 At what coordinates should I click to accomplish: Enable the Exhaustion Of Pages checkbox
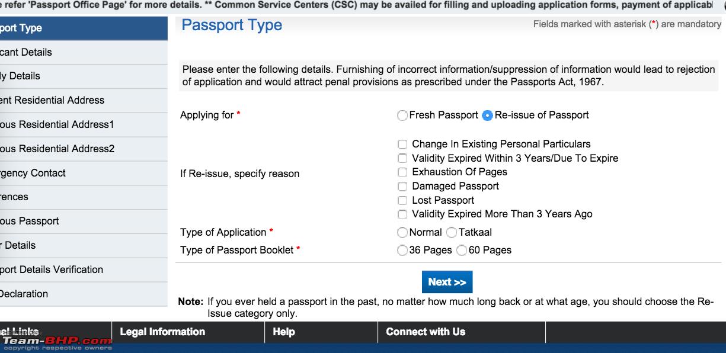(402, 172)
